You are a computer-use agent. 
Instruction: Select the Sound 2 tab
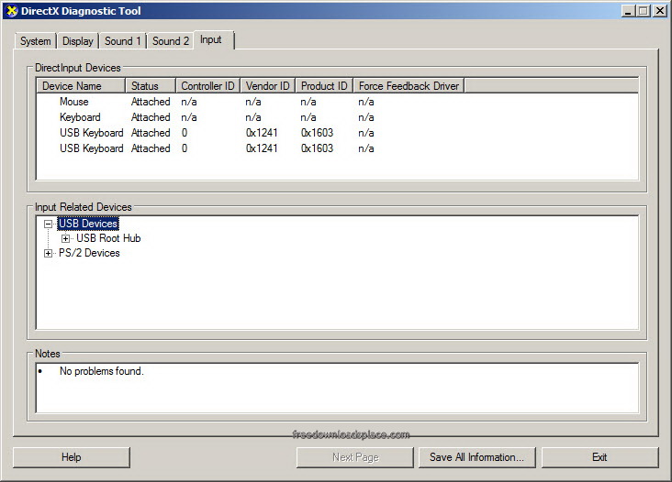click(171, 41)
